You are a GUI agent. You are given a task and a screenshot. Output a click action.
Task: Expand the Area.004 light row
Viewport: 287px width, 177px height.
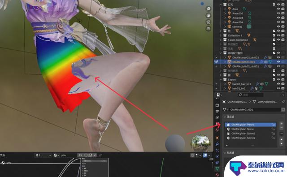(225, 22)
